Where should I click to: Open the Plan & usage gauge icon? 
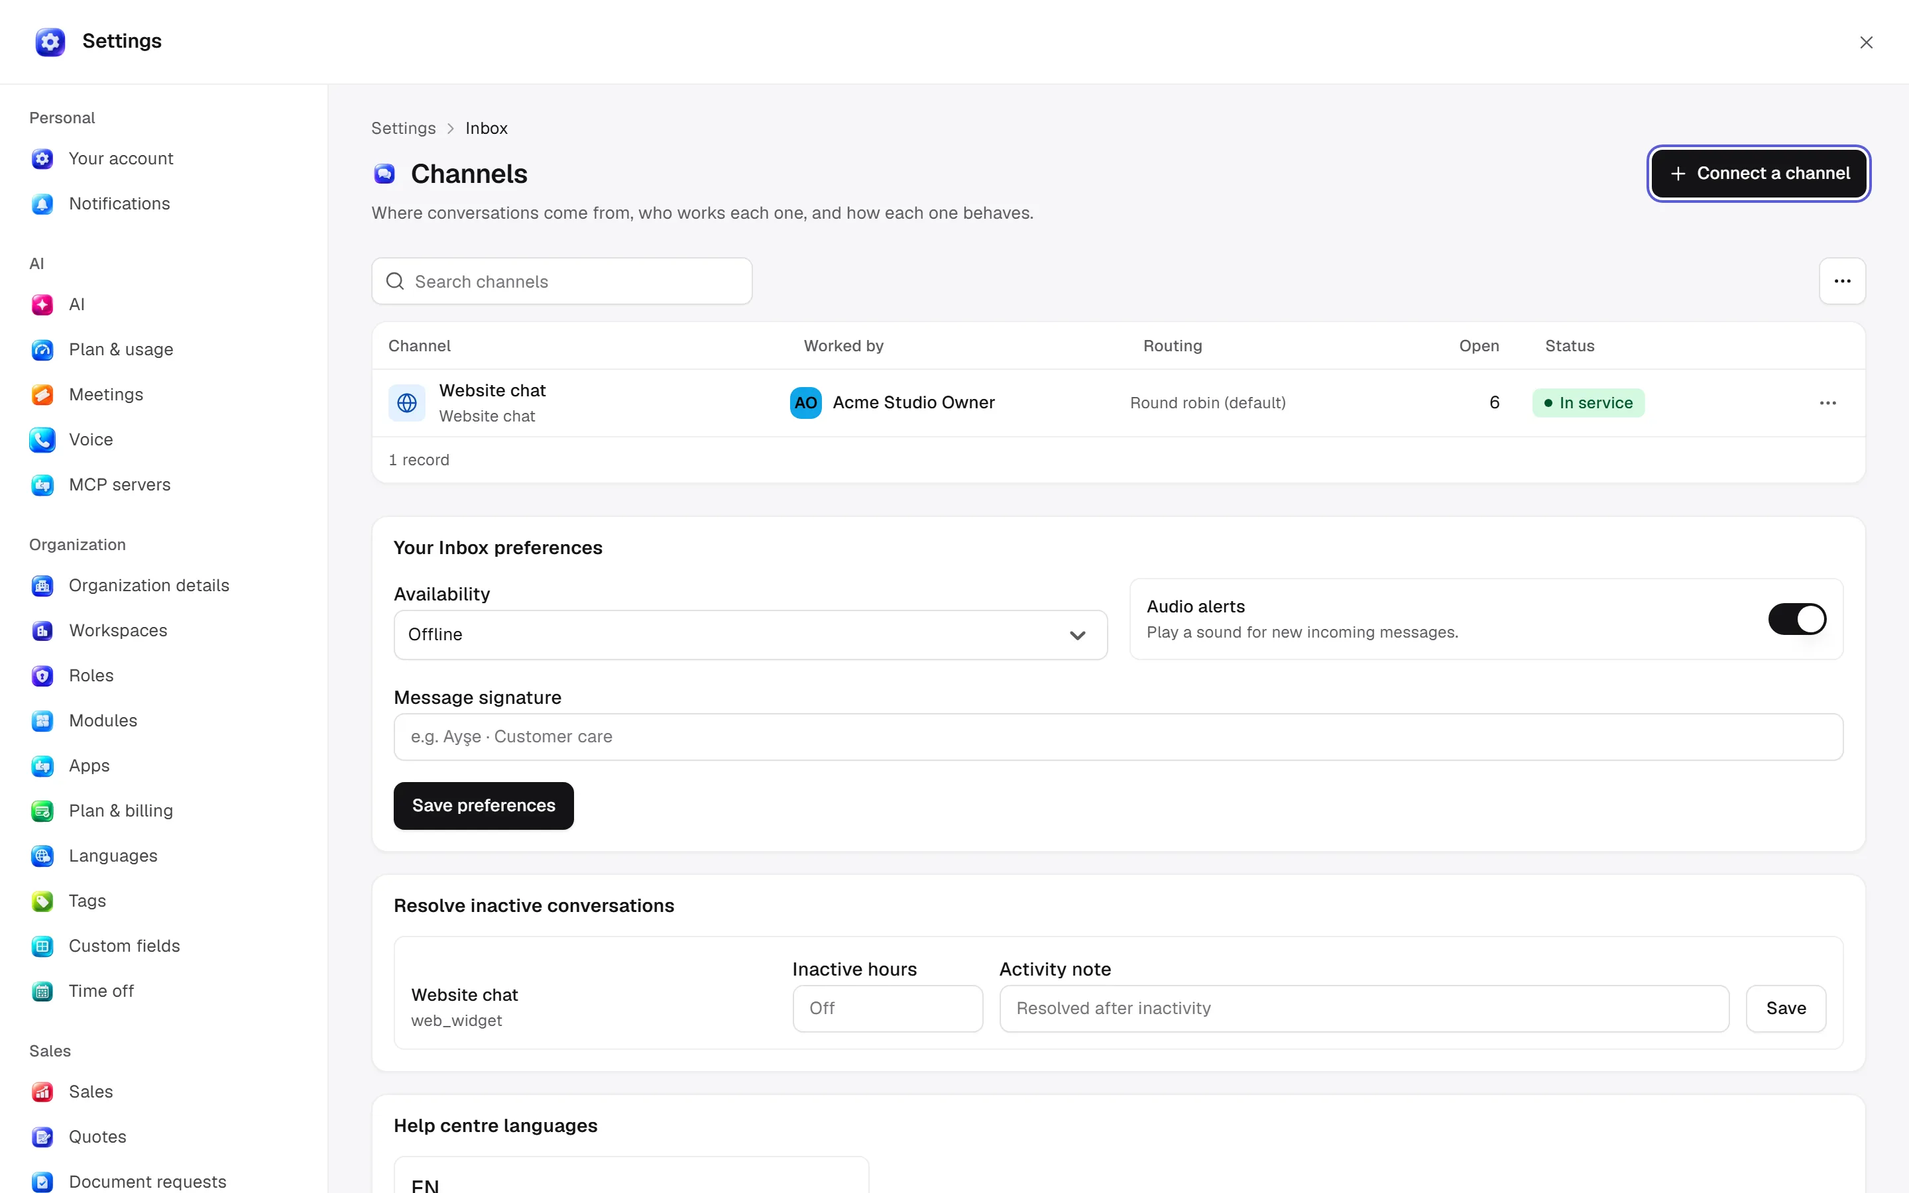(x=42, y=349)
